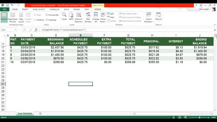Switch to the DATA tab
This screenshot has width=217, height=122.
[x=66, y=9]
